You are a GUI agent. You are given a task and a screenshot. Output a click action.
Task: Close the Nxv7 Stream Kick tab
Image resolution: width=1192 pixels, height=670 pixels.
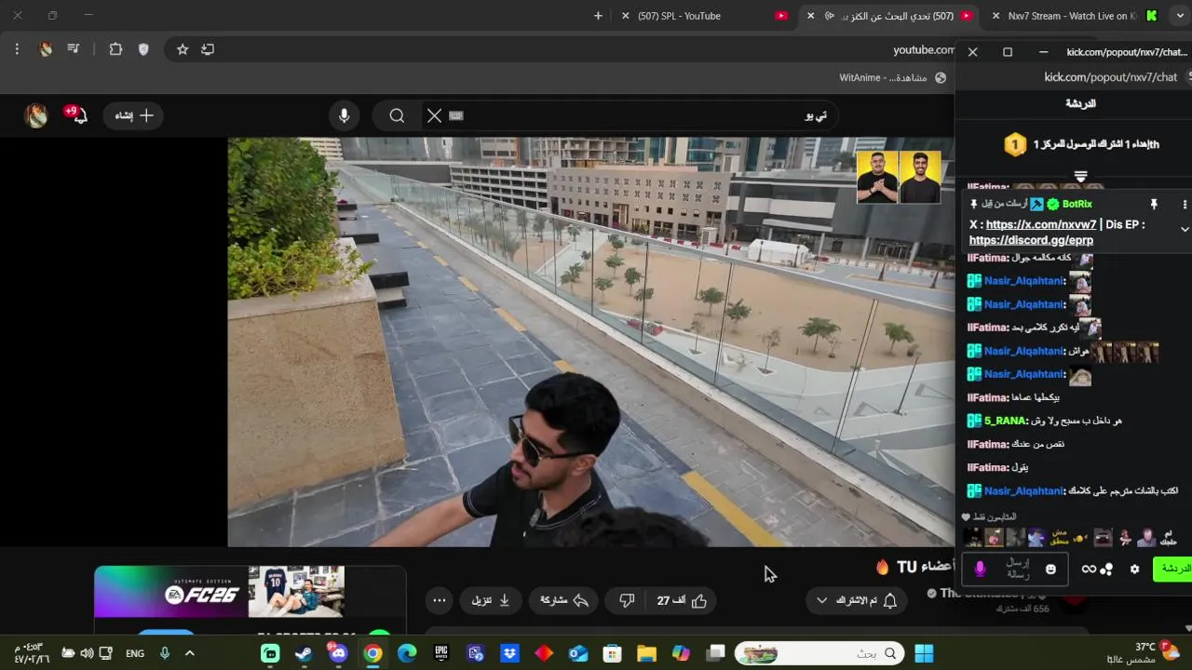(x=996, y=16)
